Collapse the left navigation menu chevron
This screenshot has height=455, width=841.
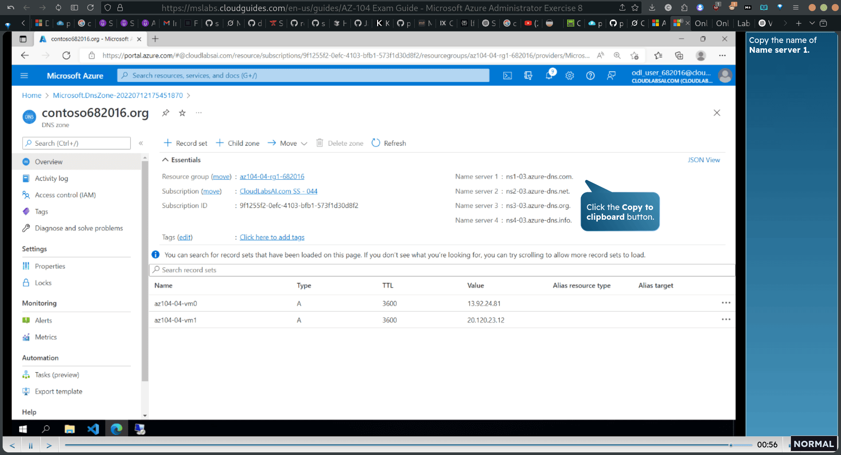point(141,143)
